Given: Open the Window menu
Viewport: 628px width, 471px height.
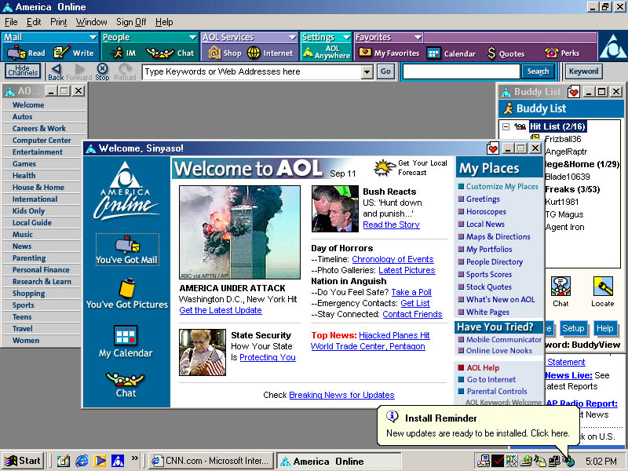Looking at the screenshot, I should click(91, 22).
